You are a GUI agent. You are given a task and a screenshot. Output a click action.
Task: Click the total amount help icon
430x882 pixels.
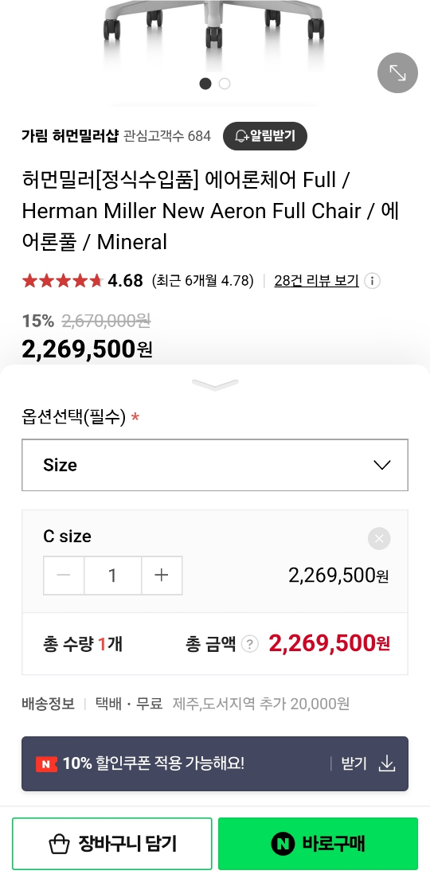tap(250, 644)
